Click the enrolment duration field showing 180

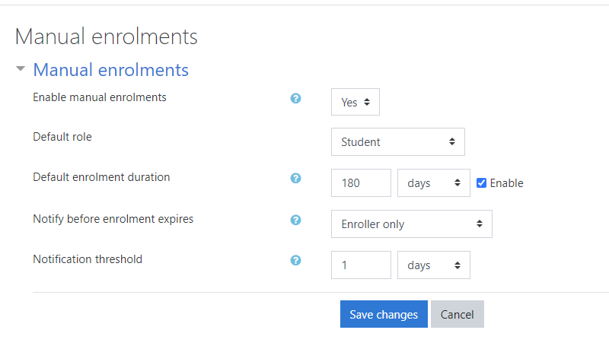(x=361, y=183)
